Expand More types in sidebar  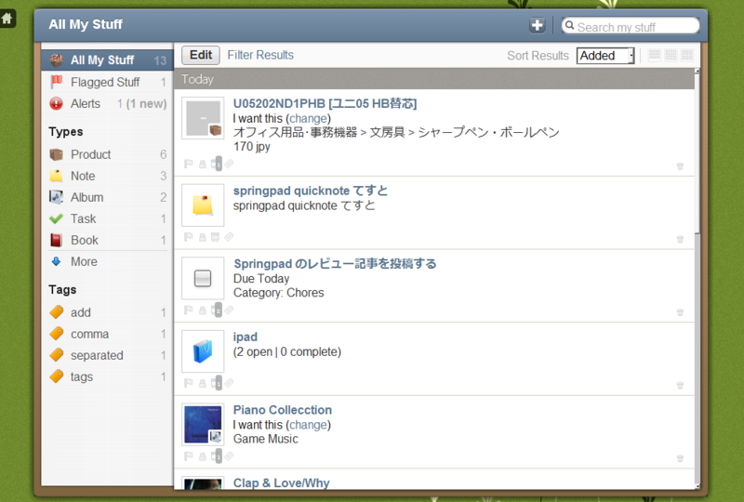pos(84,261)
